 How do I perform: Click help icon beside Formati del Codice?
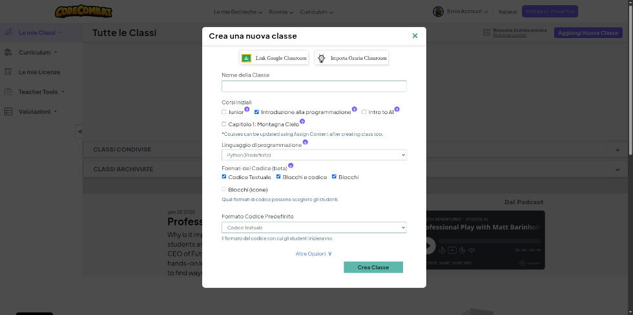tap(290, 165)
